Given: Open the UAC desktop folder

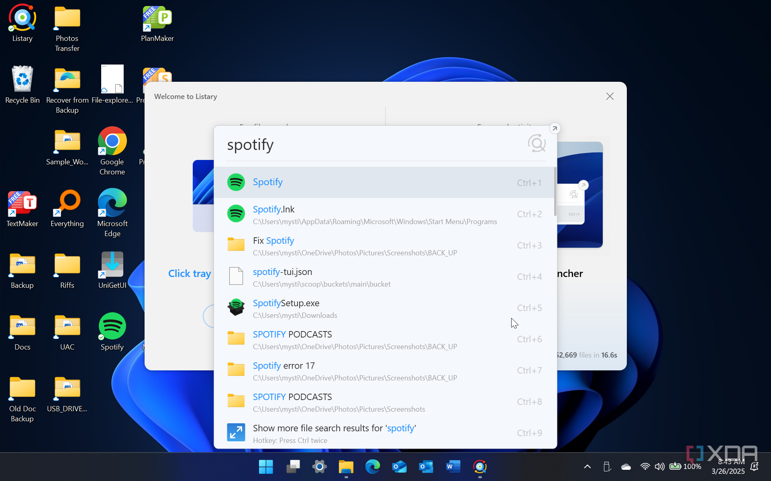Looking at the screenshot, I should coord(67,332).
